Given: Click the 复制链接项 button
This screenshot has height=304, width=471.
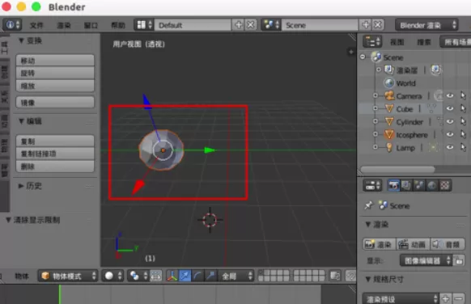Looking at the screenshot, I should [x=55, y=154].
